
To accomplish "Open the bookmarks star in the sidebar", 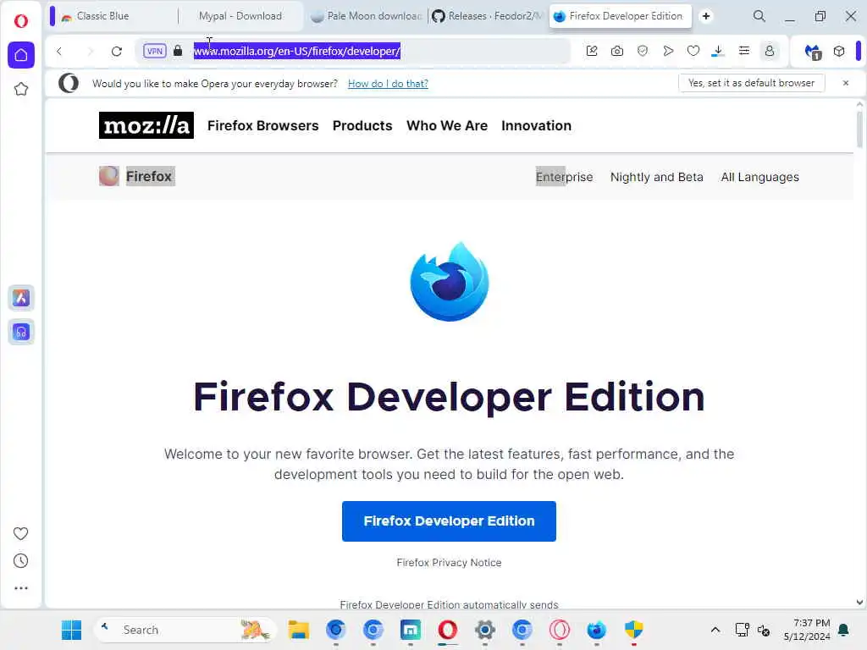I will pyautogui.click(x=21, y=89).
